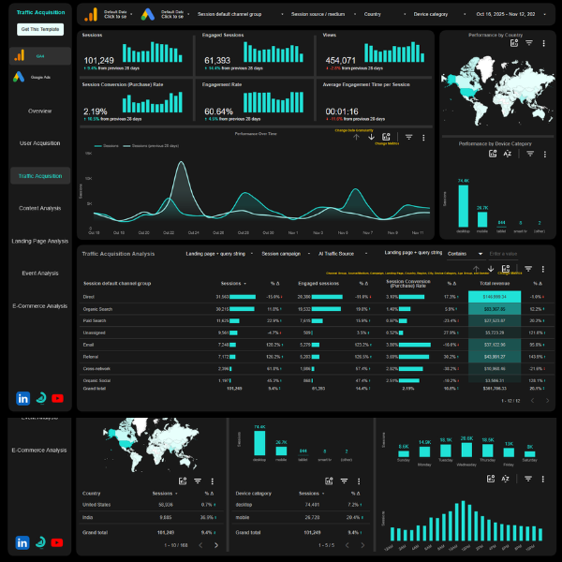Open more options on Performance by Country chart
Screen dimensions: 562x562
[543, 43]
